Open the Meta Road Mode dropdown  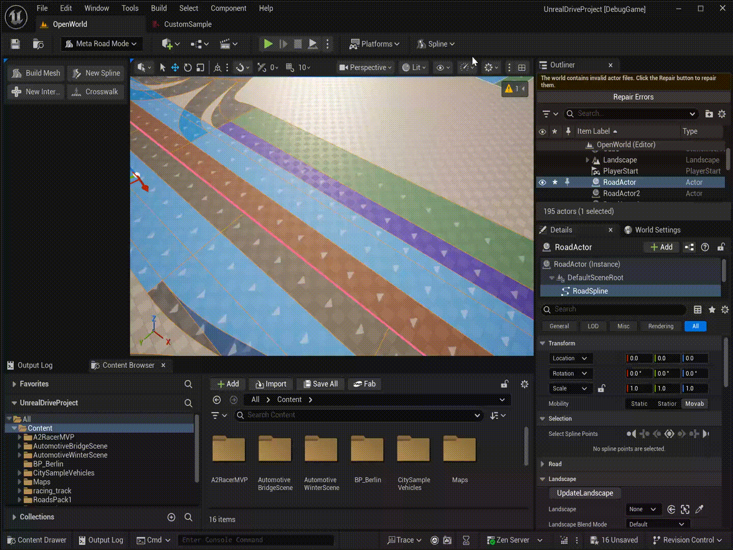point(102,44)
